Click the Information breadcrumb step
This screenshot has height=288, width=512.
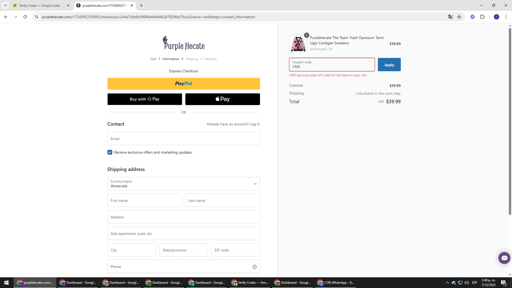171,59
